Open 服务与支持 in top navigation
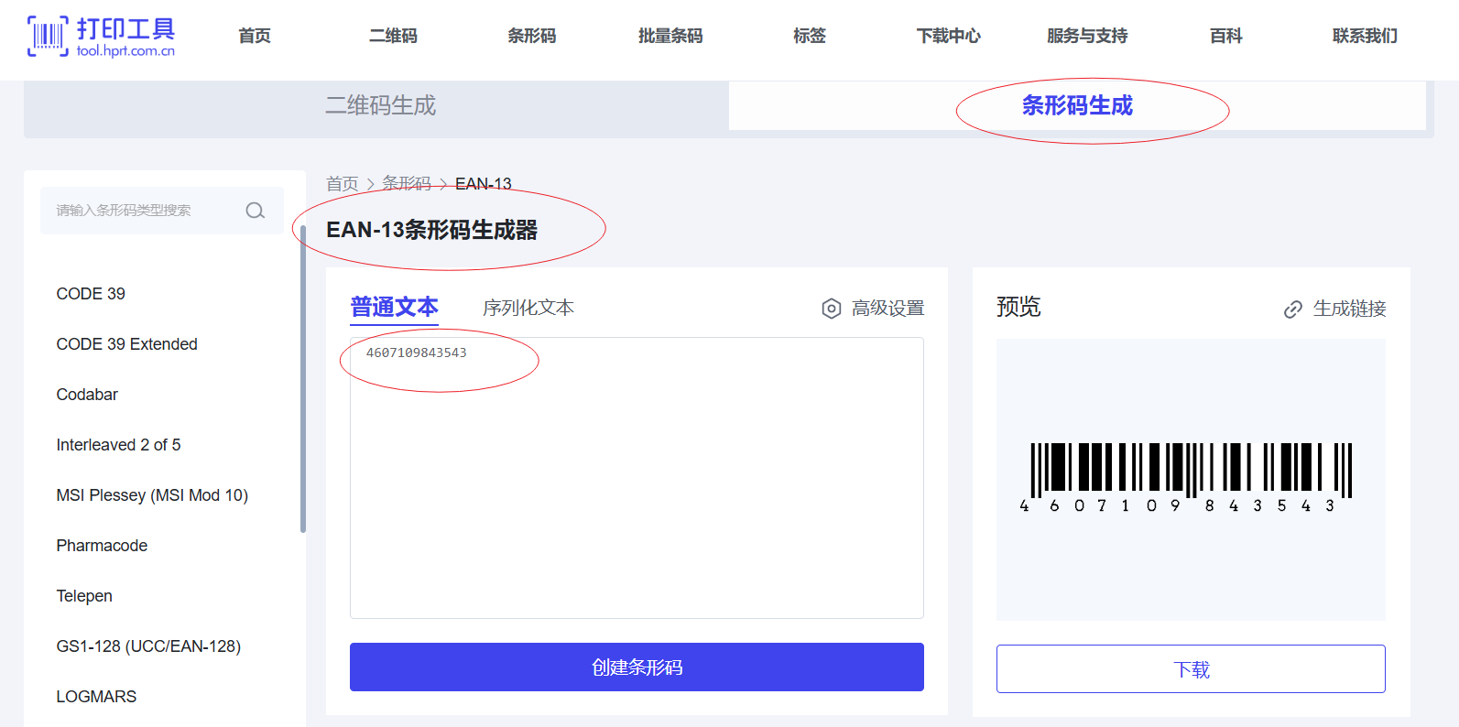Image resolution: width=1459 pixels, height=727 pixels. (x=1087, y=36)
